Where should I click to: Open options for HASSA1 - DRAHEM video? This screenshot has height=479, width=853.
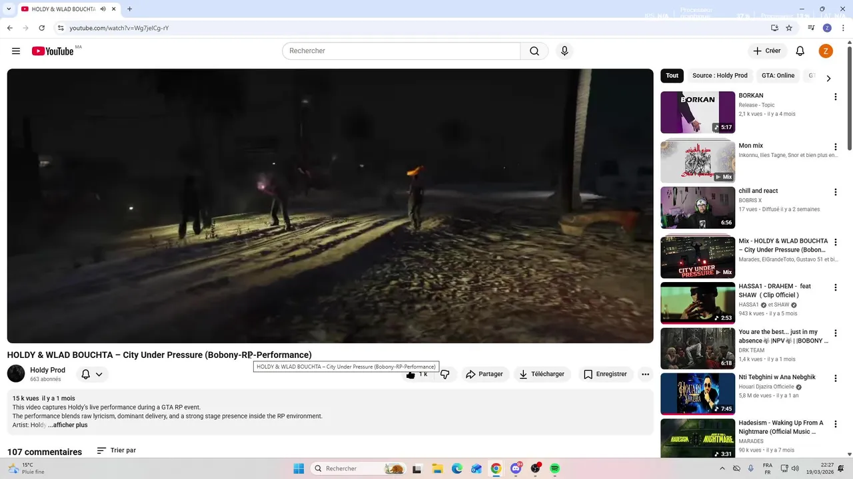click(836, 288)
